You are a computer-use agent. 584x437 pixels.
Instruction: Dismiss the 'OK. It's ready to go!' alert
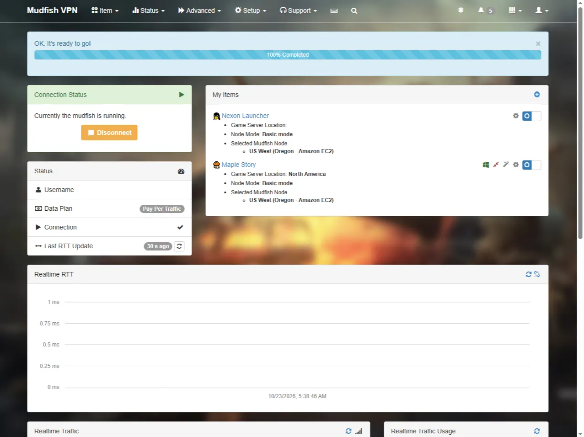(538, 43)
